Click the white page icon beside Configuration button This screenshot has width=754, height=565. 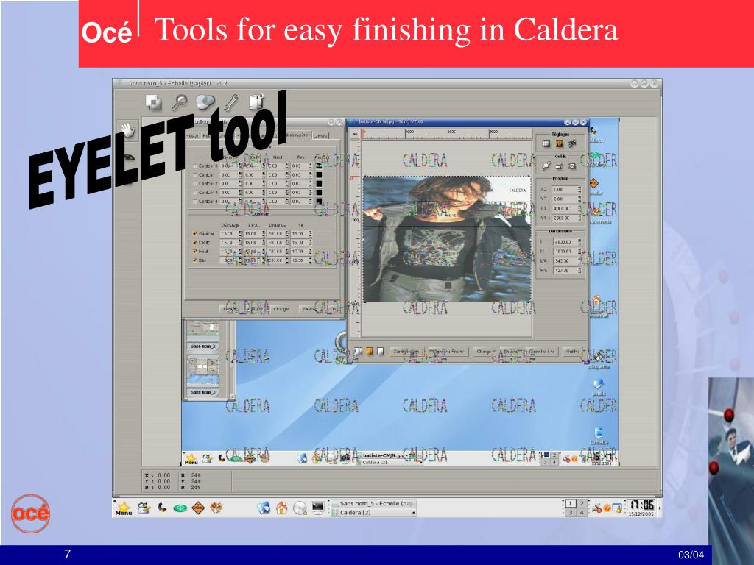[x=381, y=352]
